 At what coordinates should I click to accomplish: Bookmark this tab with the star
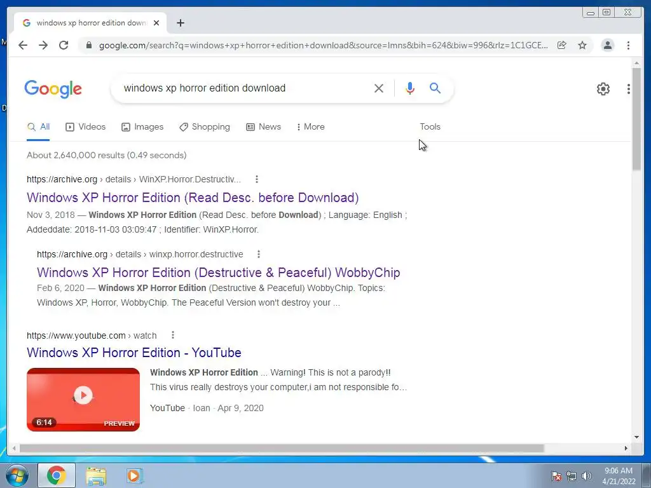(x=582, y=45)
